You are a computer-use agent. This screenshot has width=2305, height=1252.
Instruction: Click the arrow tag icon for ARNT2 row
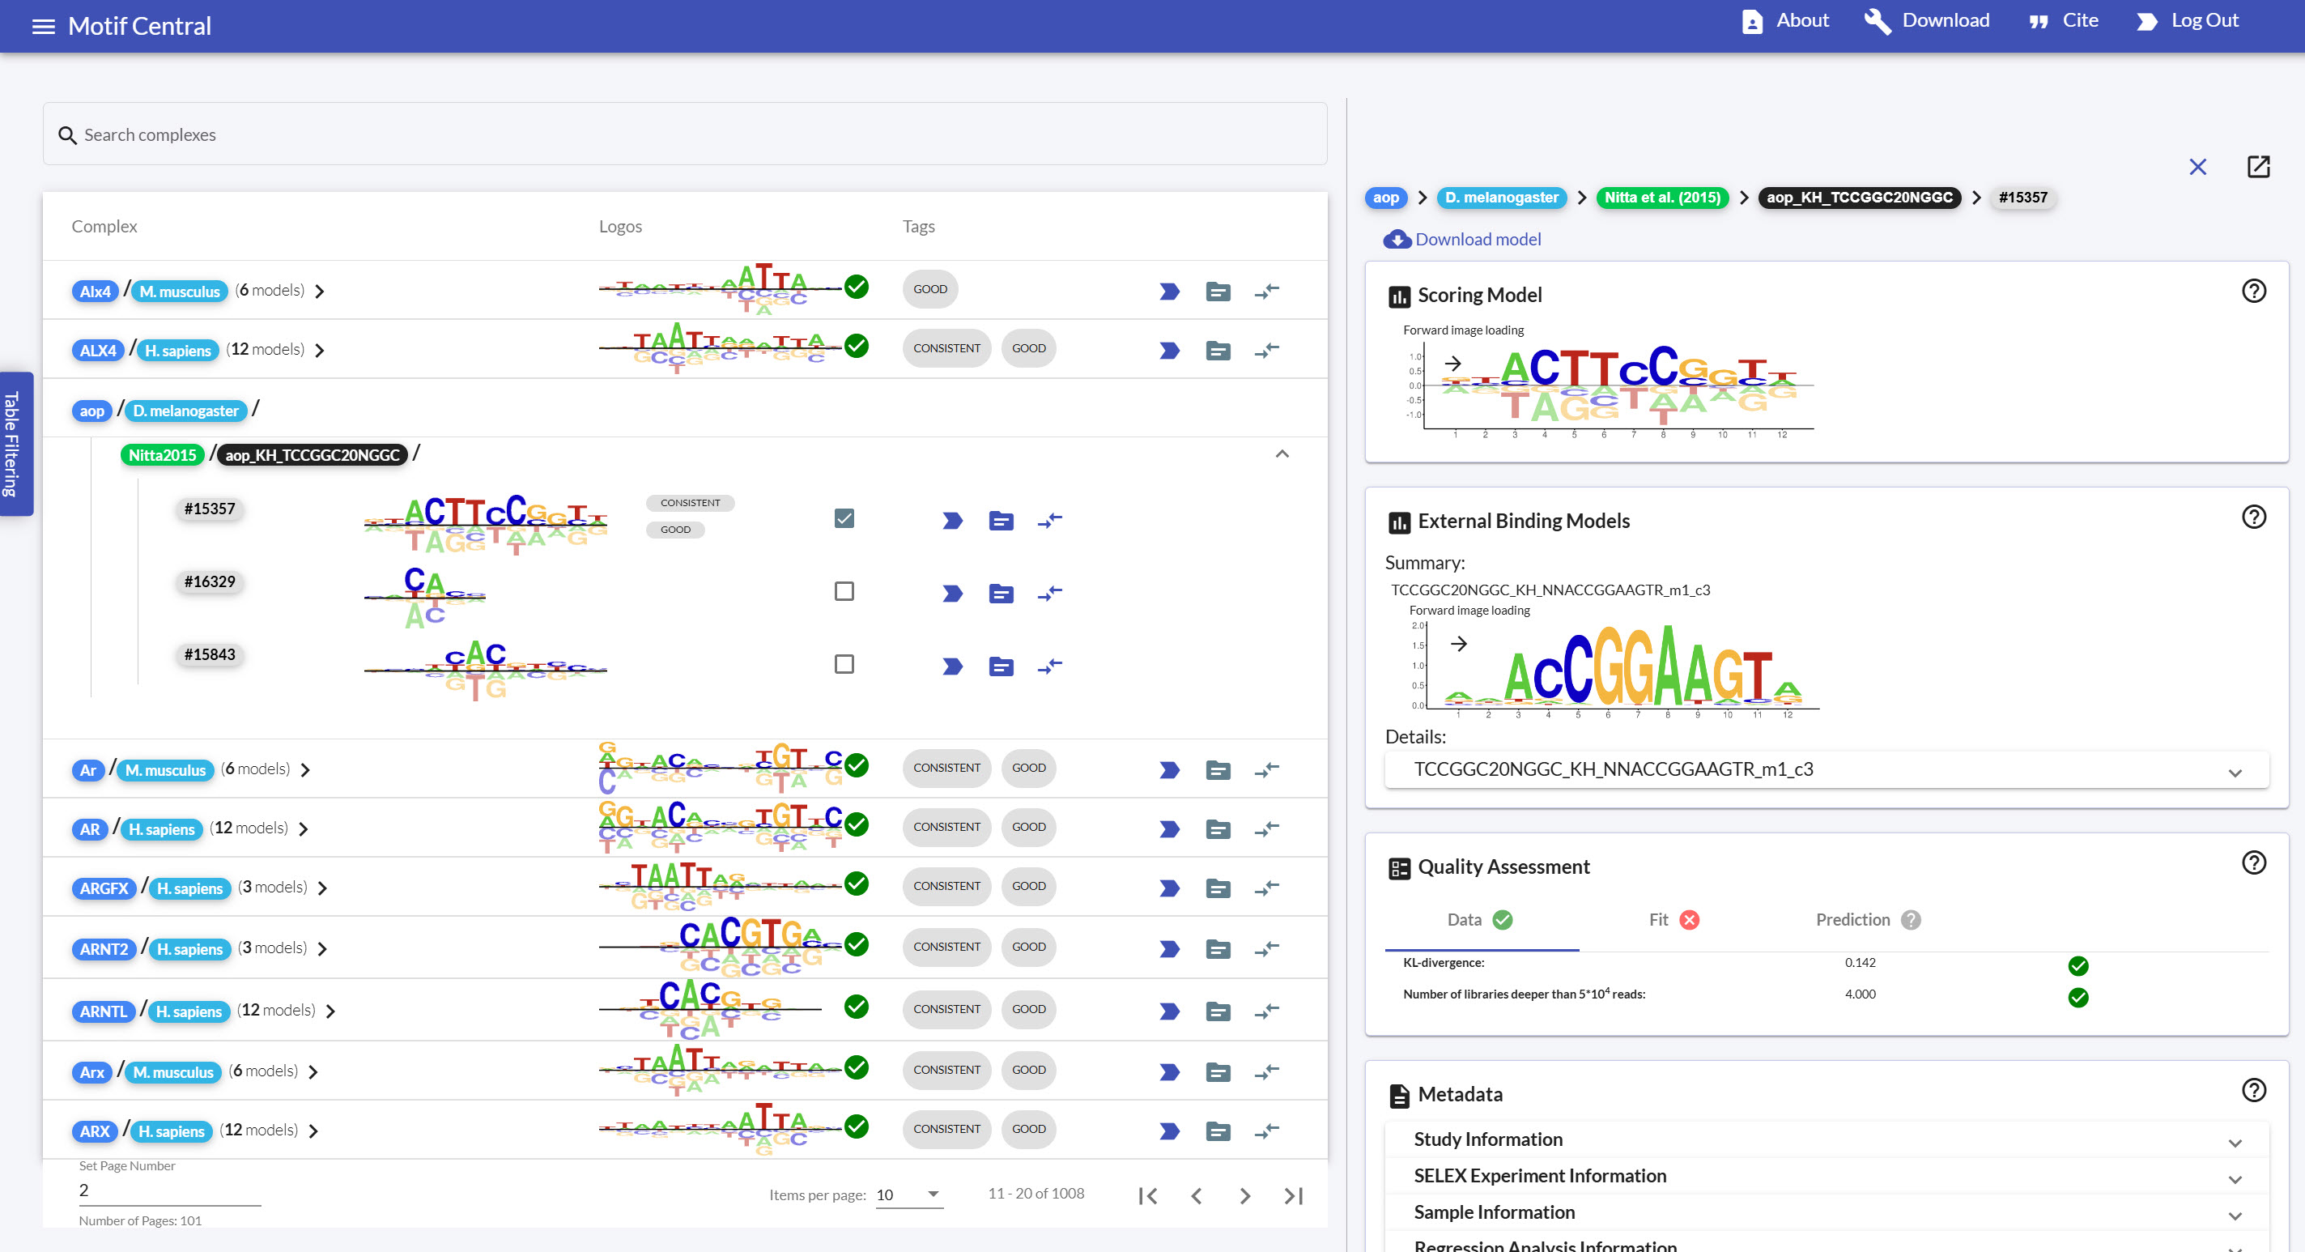(x=1168, y=948)
